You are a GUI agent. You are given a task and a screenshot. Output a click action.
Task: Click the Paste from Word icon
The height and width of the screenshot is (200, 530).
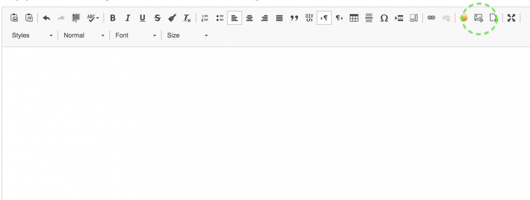point(14,18)
